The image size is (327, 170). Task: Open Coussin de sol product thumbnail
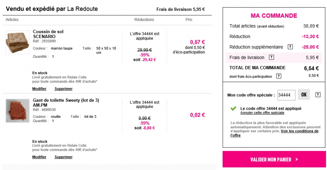click(17, 43)
